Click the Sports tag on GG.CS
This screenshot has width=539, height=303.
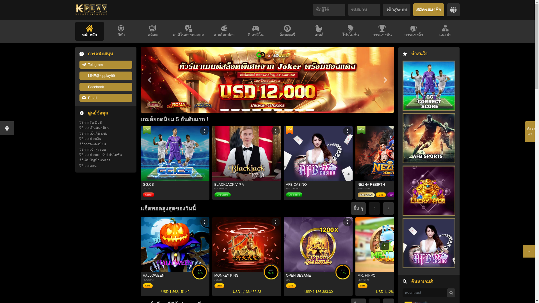pos(148,195)
